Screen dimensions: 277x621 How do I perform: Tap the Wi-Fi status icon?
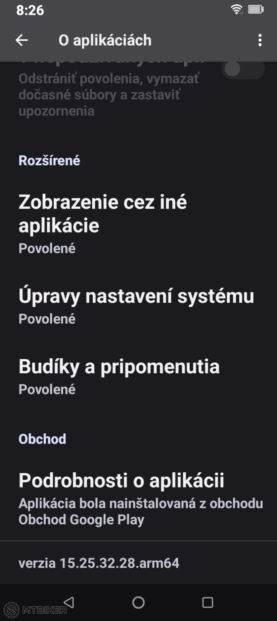[x=237, y=10]
